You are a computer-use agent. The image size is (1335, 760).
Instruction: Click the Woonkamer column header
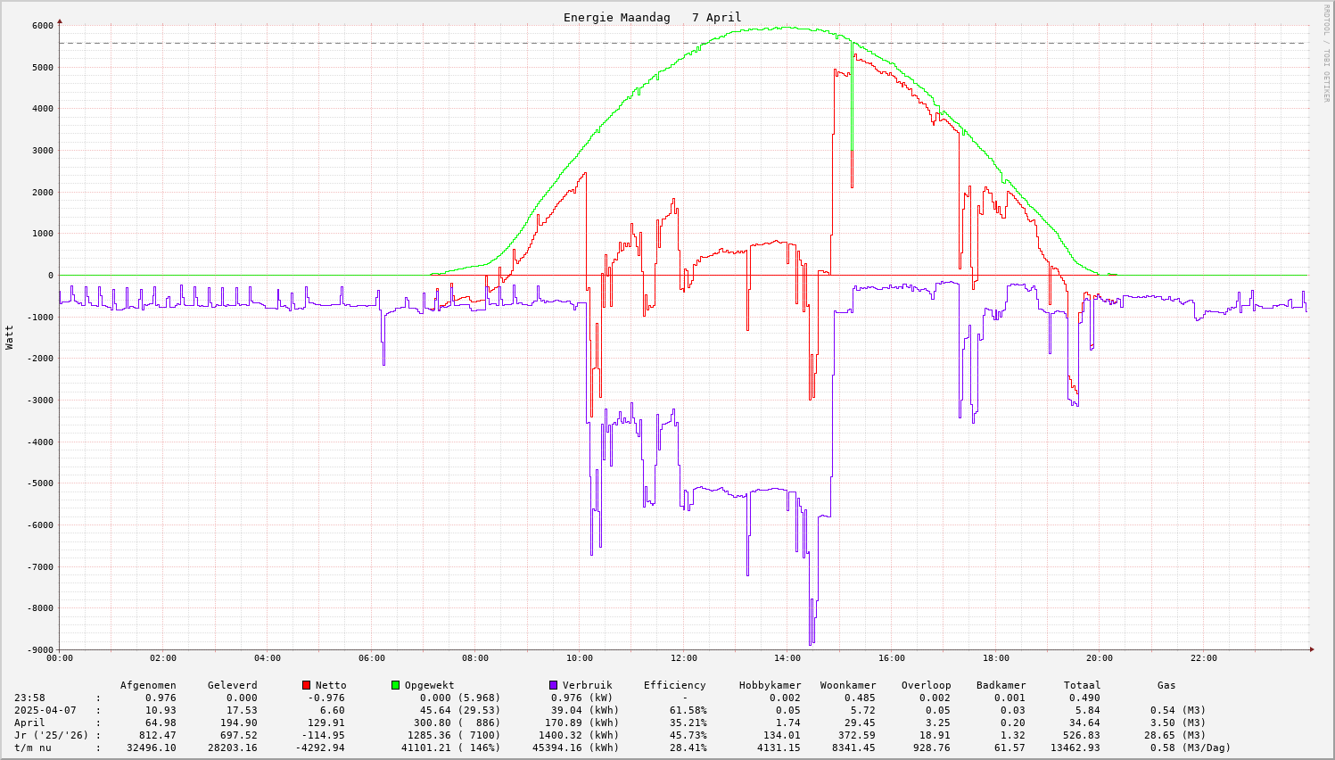pyautogui.click(x=848, y=685)
